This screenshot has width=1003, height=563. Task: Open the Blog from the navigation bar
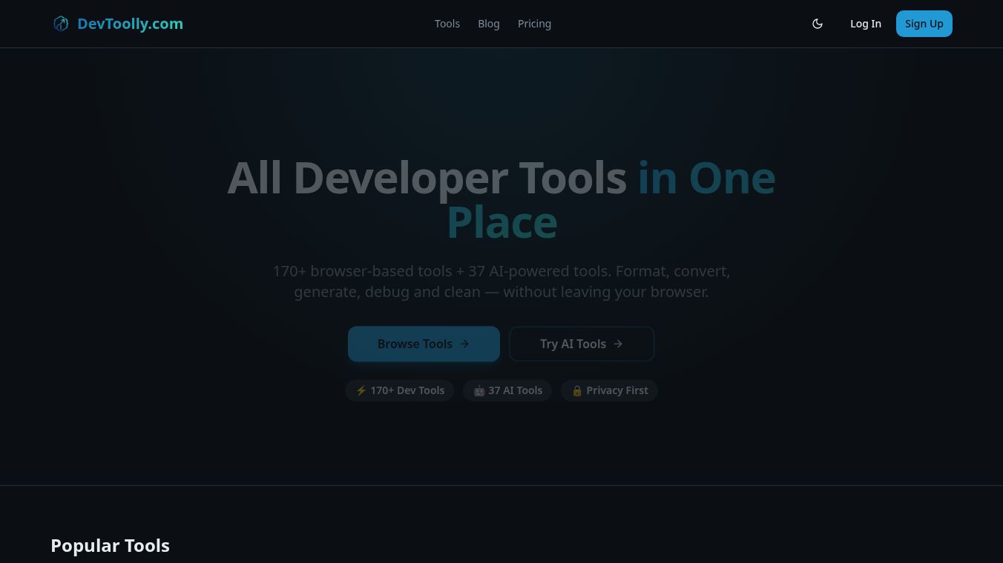click(489, 23)
